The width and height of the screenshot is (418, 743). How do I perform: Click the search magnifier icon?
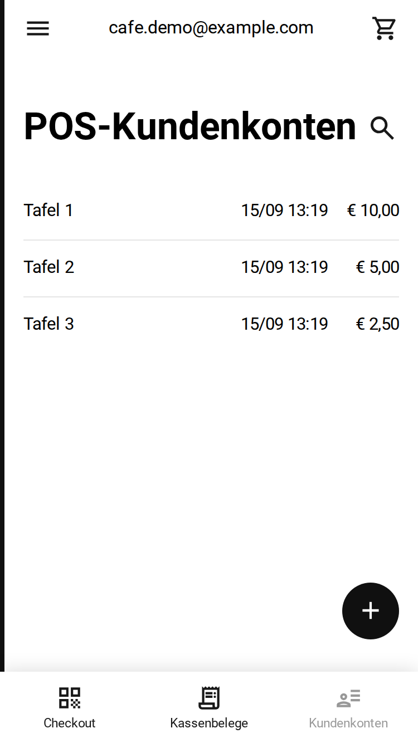click(382, 128)
